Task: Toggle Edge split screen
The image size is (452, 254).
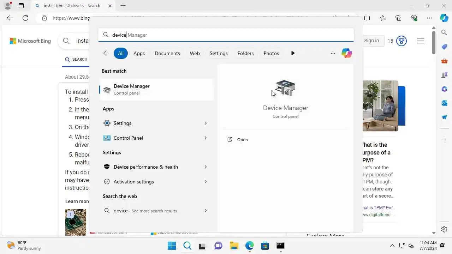Action: pyautogui.click(x=367, y=18)
